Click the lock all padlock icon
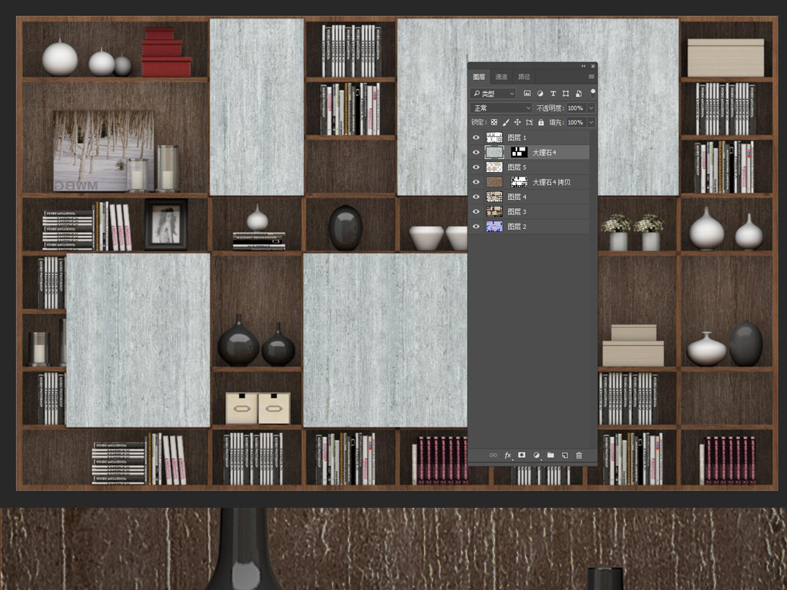787x590 pixels. pyautogui.click(x=541, y=122)
